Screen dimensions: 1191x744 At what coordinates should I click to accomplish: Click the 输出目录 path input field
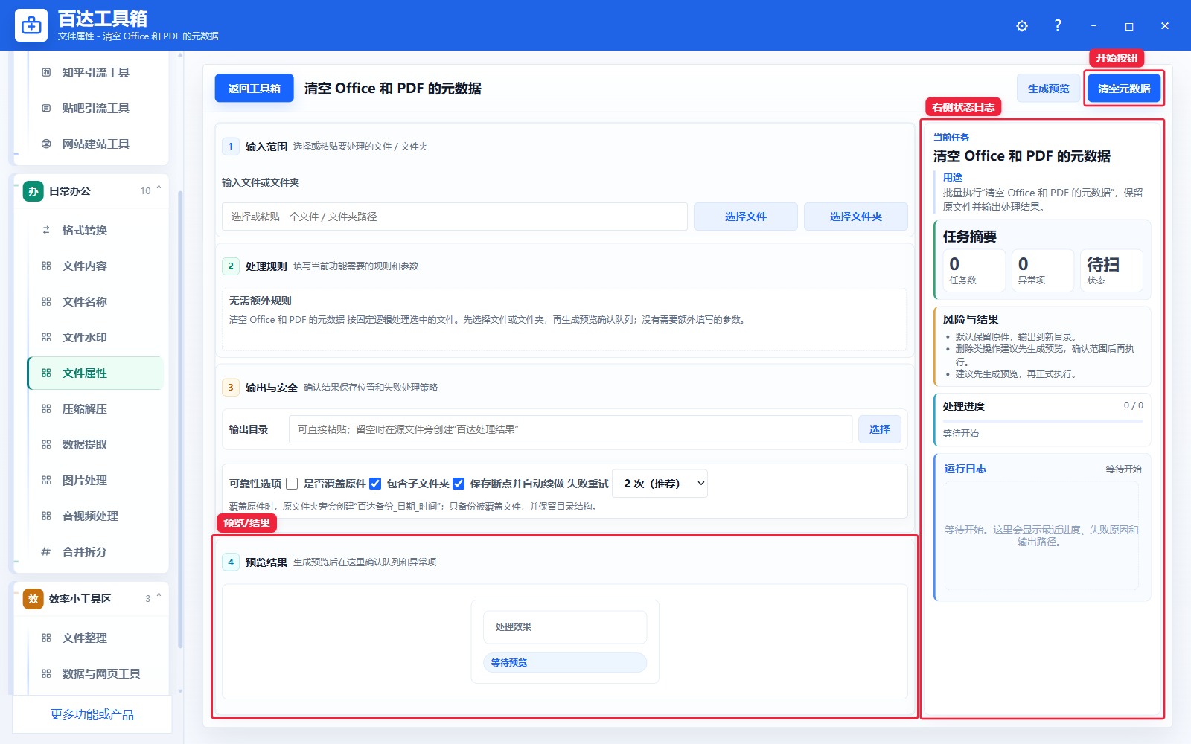point(570,429)
